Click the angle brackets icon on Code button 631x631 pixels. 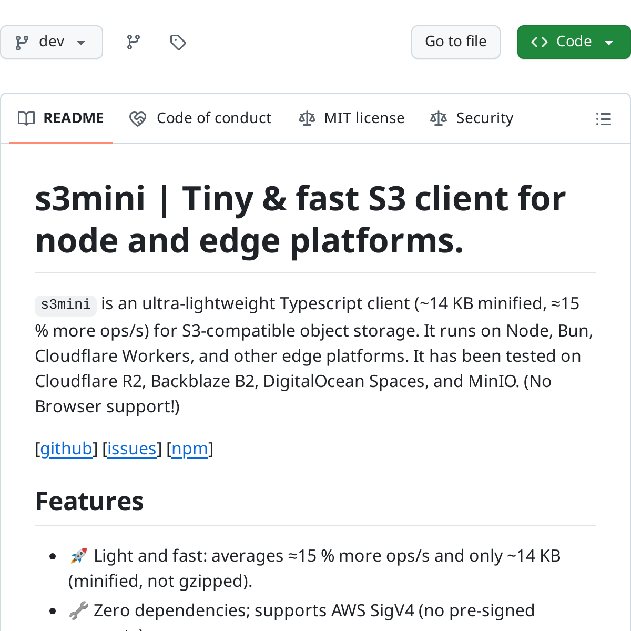point(540,42)
